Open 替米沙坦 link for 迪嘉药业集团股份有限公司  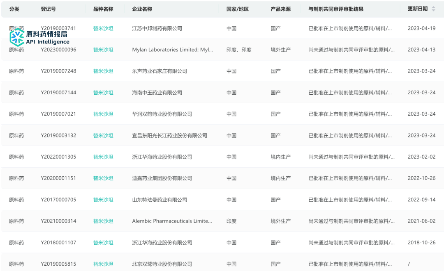(103, 178)
